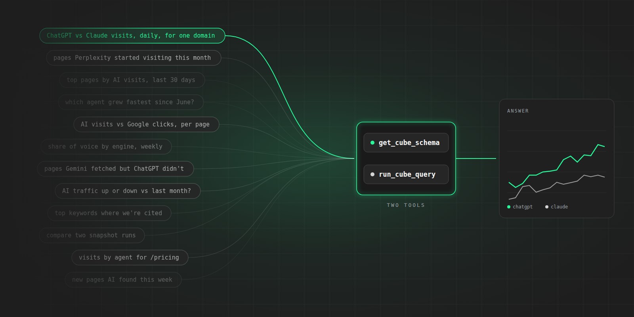The width and height of the screenshot is (634, 317).
Task: Click 'pages Perplexity started visiting this month' pill
Action: pyautogui.click(x=134, y=58)
